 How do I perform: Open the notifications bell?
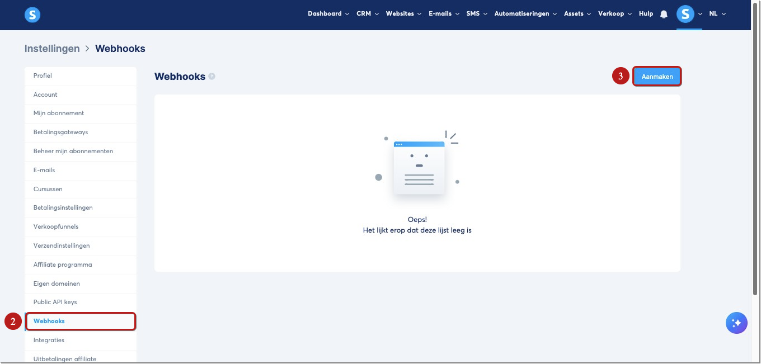(x=664, y=14)
